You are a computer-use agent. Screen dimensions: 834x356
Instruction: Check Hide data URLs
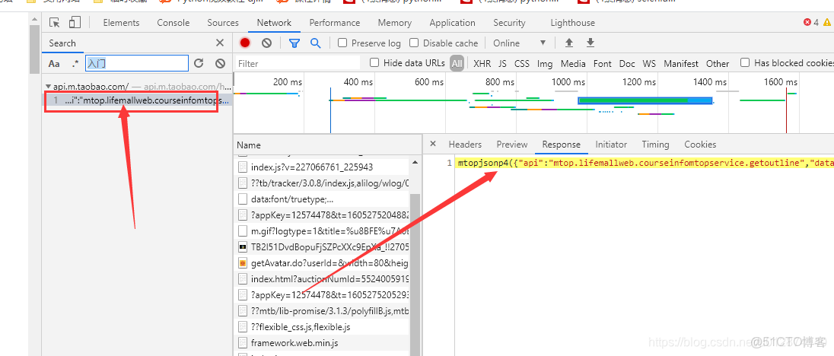tap(374, 62)
